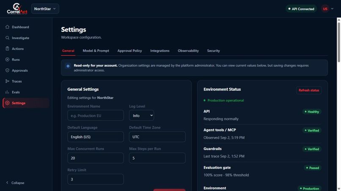
Task: Click the Max Steps per Run field
Action: [157, 158]
